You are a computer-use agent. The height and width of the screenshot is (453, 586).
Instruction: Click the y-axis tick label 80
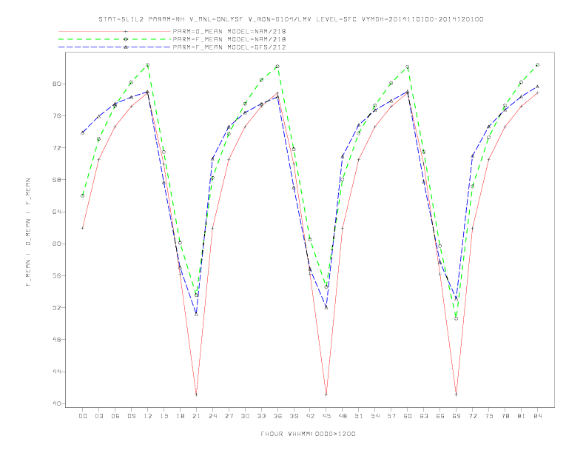(56, 84)
